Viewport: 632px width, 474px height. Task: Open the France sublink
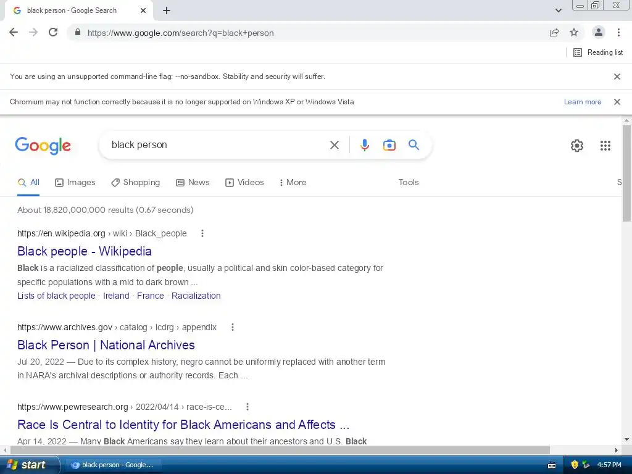(x=151, y=296)
